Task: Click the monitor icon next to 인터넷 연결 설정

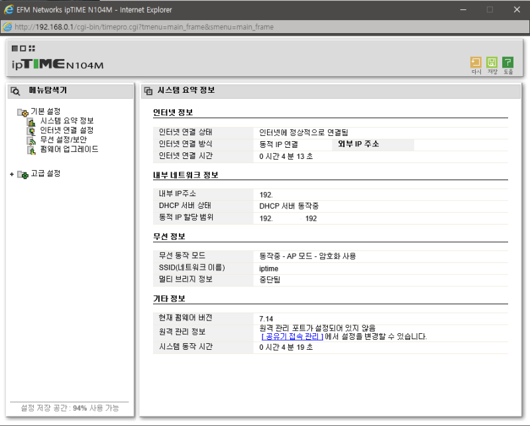Action: tap(30, 131)
